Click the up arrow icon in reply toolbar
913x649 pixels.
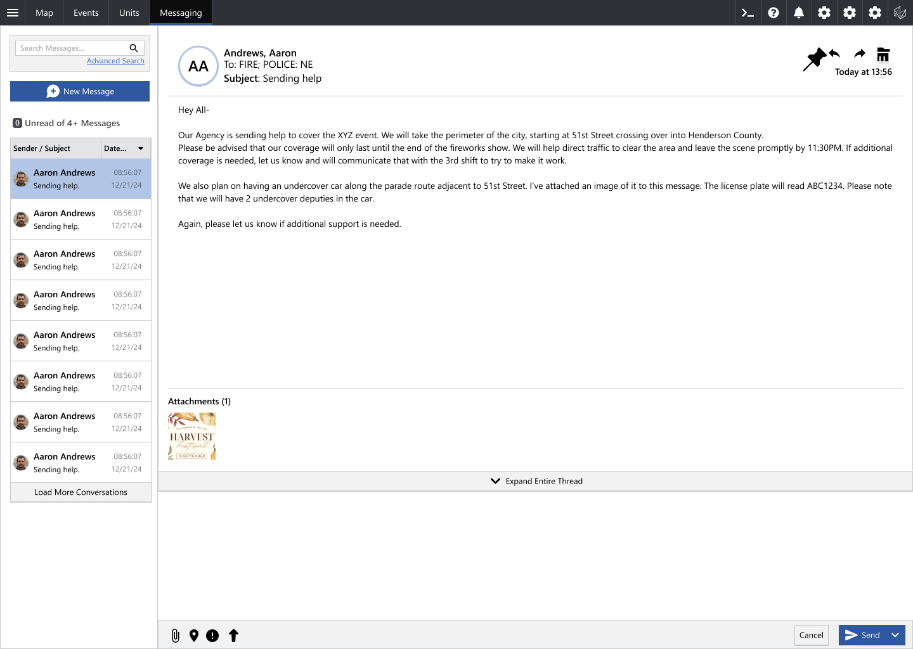pyautogui.click(x=233, y=636)
